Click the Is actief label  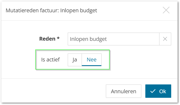pos(50,60)
